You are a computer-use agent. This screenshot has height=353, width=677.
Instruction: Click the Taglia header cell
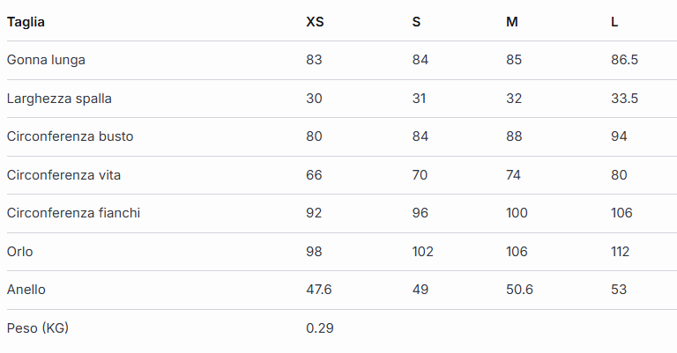[x=26, y=22]
